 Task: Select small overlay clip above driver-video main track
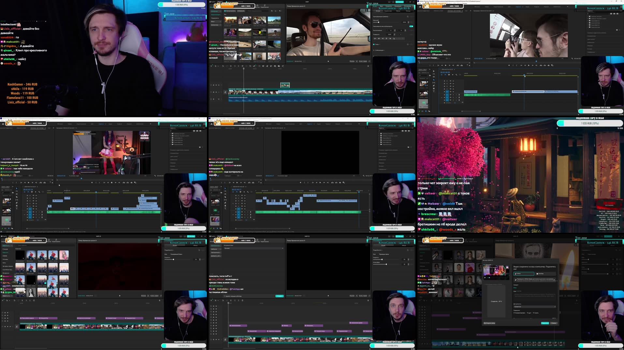click(285, 85)
